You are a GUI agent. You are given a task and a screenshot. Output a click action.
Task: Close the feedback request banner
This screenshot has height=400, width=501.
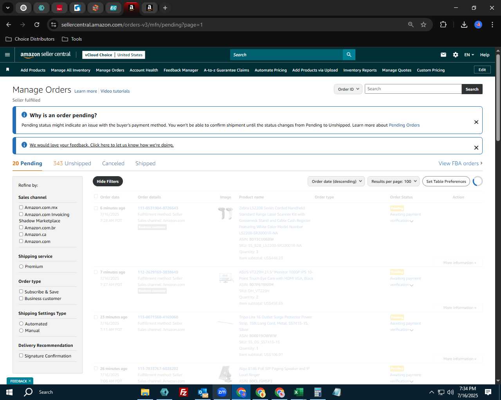point(476,148)
